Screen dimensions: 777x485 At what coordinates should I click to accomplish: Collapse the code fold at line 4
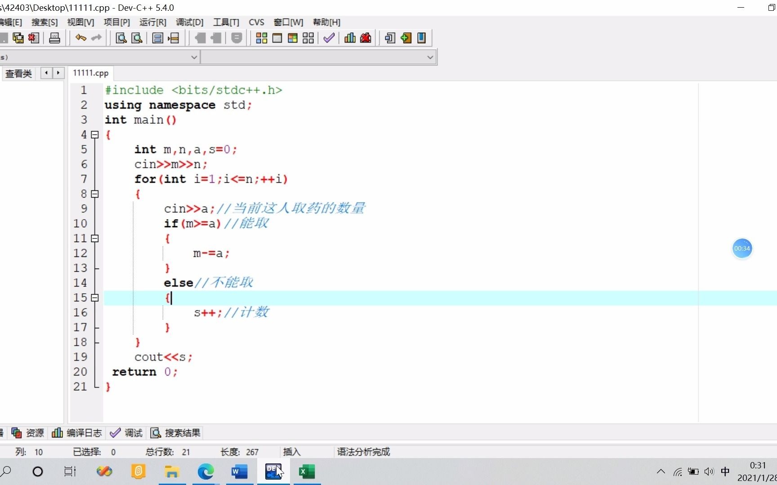[94, 135]
